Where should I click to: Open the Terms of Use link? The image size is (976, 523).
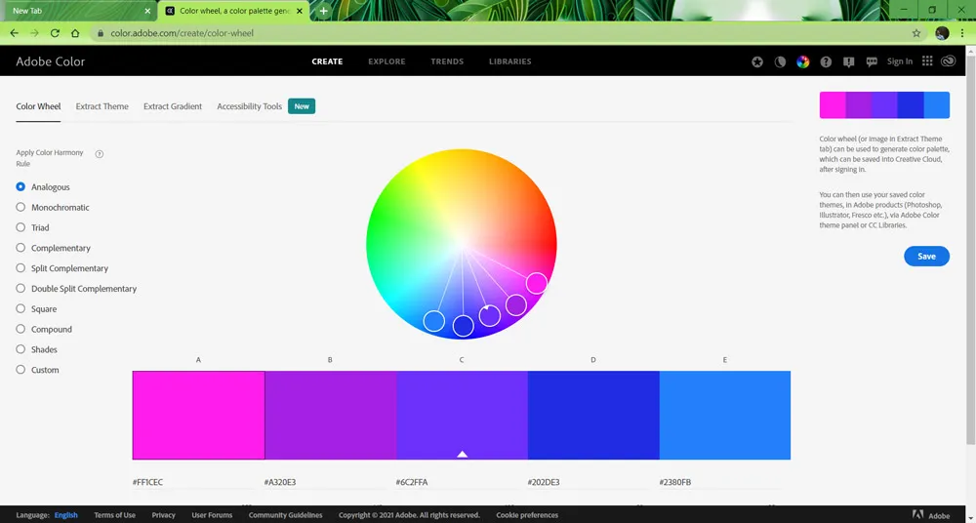[x=114, y=515]
